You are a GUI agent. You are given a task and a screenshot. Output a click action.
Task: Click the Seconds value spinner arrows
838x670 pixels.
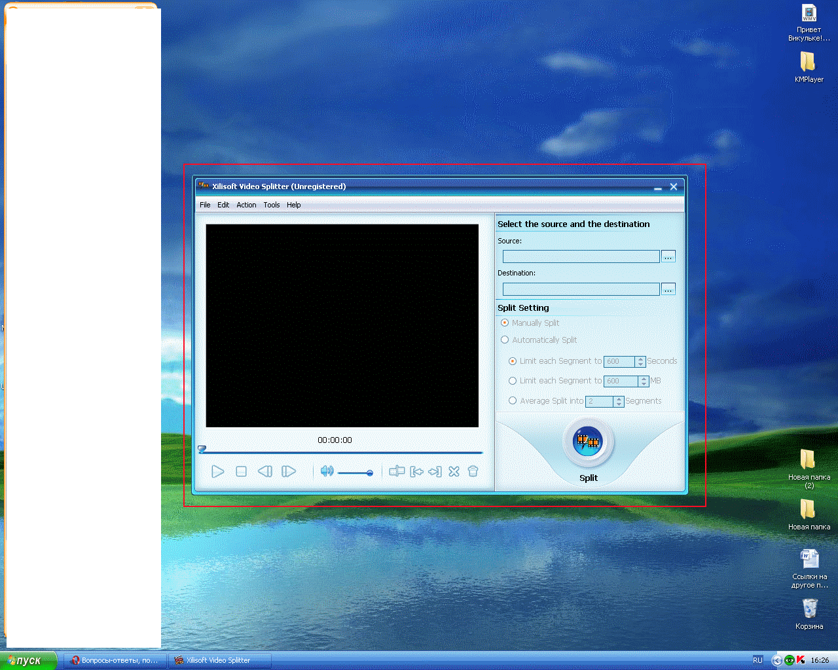[640, 361]
